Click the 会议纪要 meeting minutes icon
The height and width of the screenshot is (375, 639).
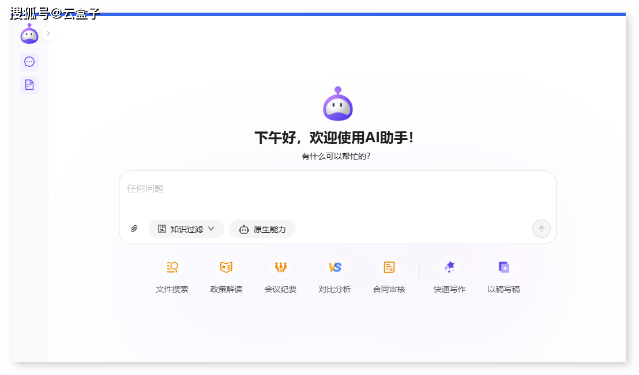pos(280,267)
